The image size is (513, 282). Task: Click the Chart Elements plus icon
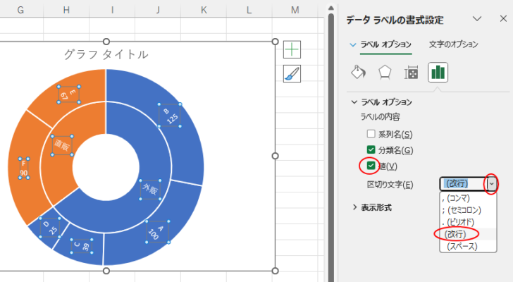[292, 49]
